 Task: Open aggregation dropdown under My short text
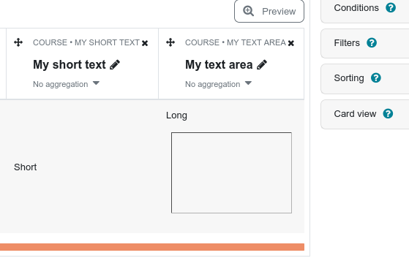(67, 84)
